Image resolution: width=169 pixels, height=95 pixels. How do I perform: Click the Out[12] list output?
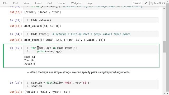click(43, 12)
